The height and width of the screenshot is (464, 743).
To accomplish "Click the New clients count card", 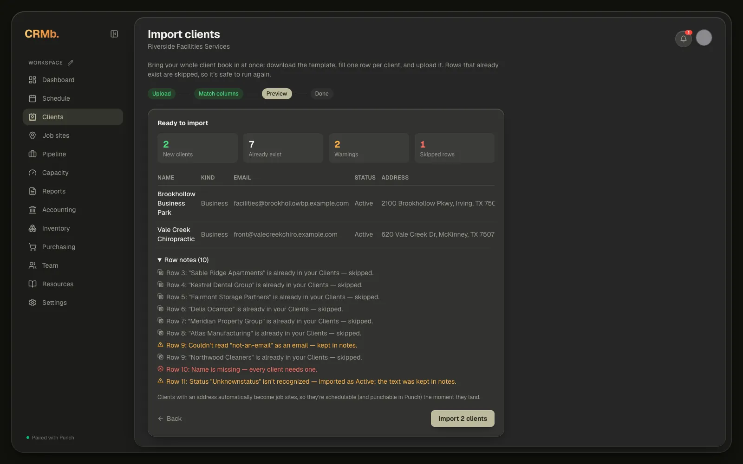I will pos(197,148).
